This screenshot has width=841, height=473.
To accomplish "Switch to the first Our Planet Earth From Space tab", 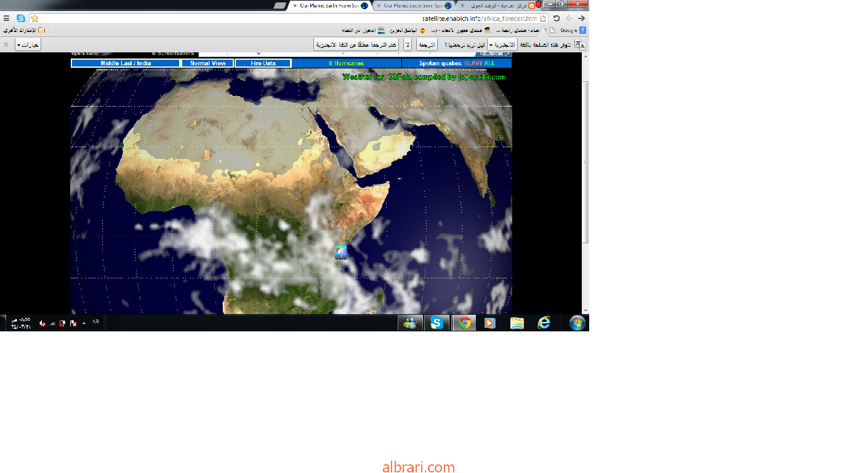I will (x=329, y=6).
